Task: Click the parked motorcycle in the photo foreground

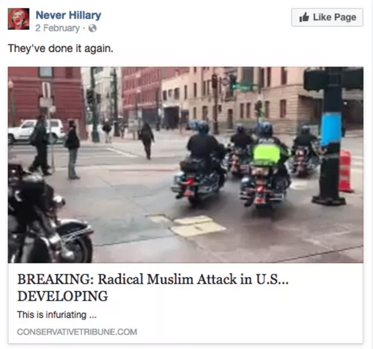Action: coord(48,215)
